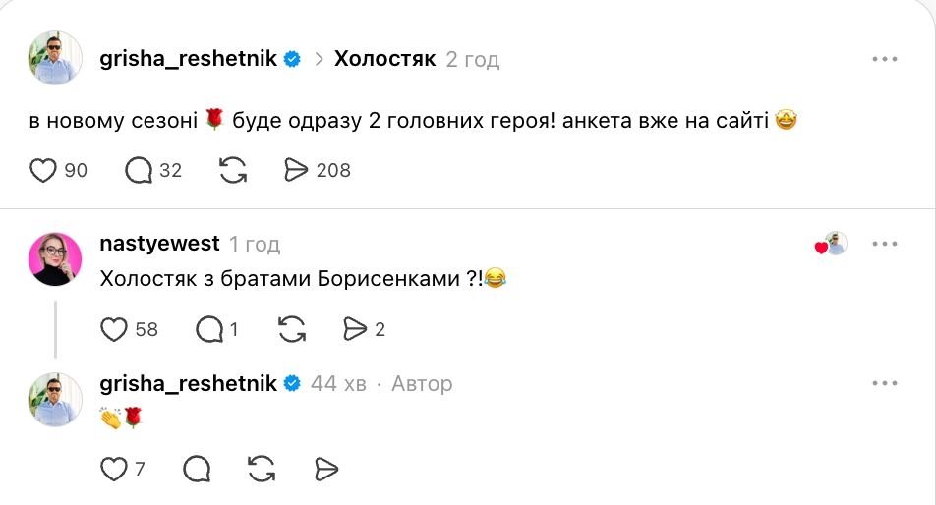Click the liked-by-author avatar badge
The width and height of the screenshot is (936, 505).
(x=833, y=245)
